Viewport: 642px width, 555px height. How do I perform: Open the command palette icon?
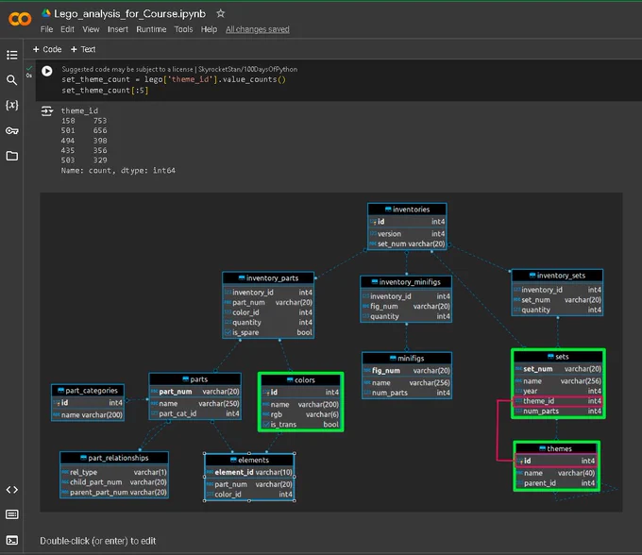[12, 514]
